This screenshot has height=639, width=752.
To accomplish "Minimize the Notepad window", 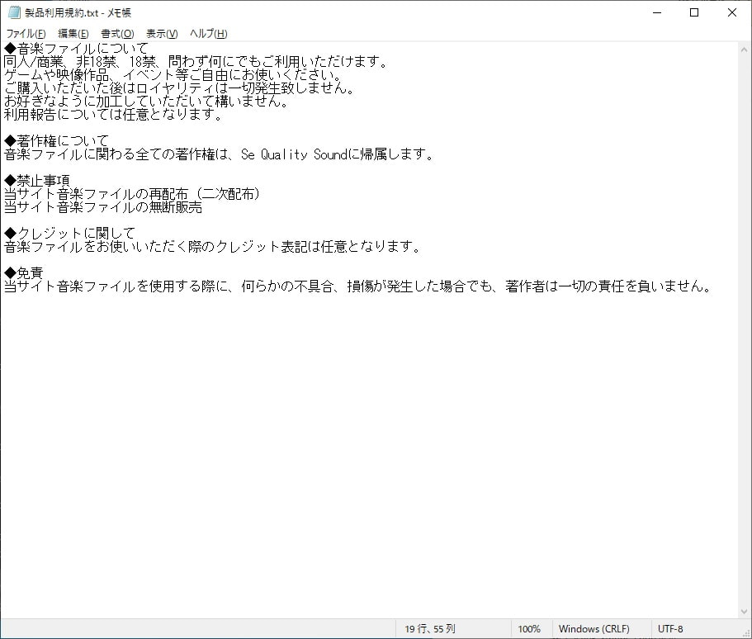I will (656, 12).
